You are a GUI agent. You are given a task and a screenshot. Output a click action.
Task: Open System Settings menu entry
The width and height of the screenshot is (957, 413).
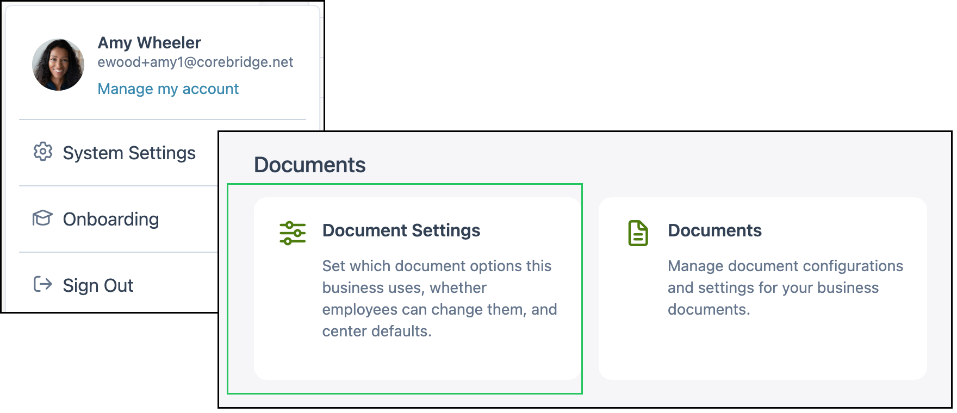click(x=129, y=153)
